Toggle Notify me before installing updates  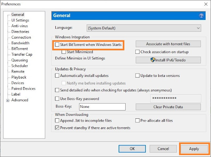click(64, 83)
